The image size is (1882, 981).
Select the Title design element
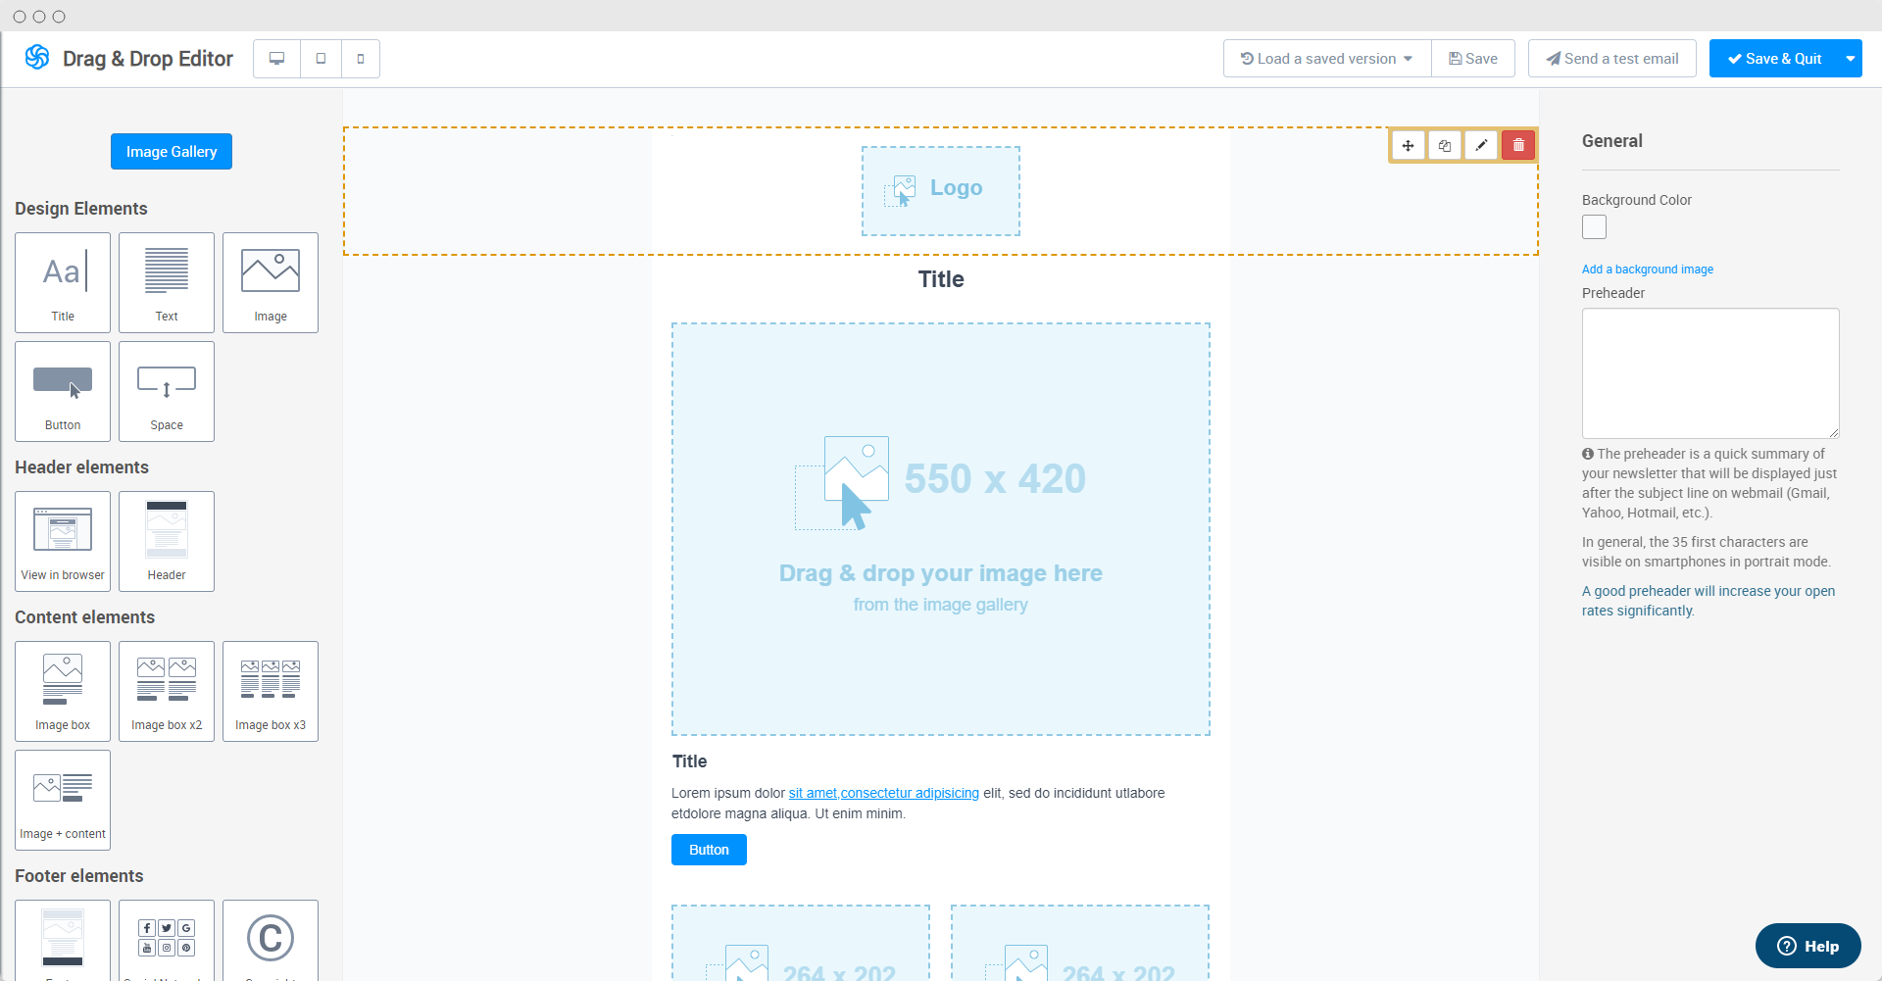tap(63, 282)
